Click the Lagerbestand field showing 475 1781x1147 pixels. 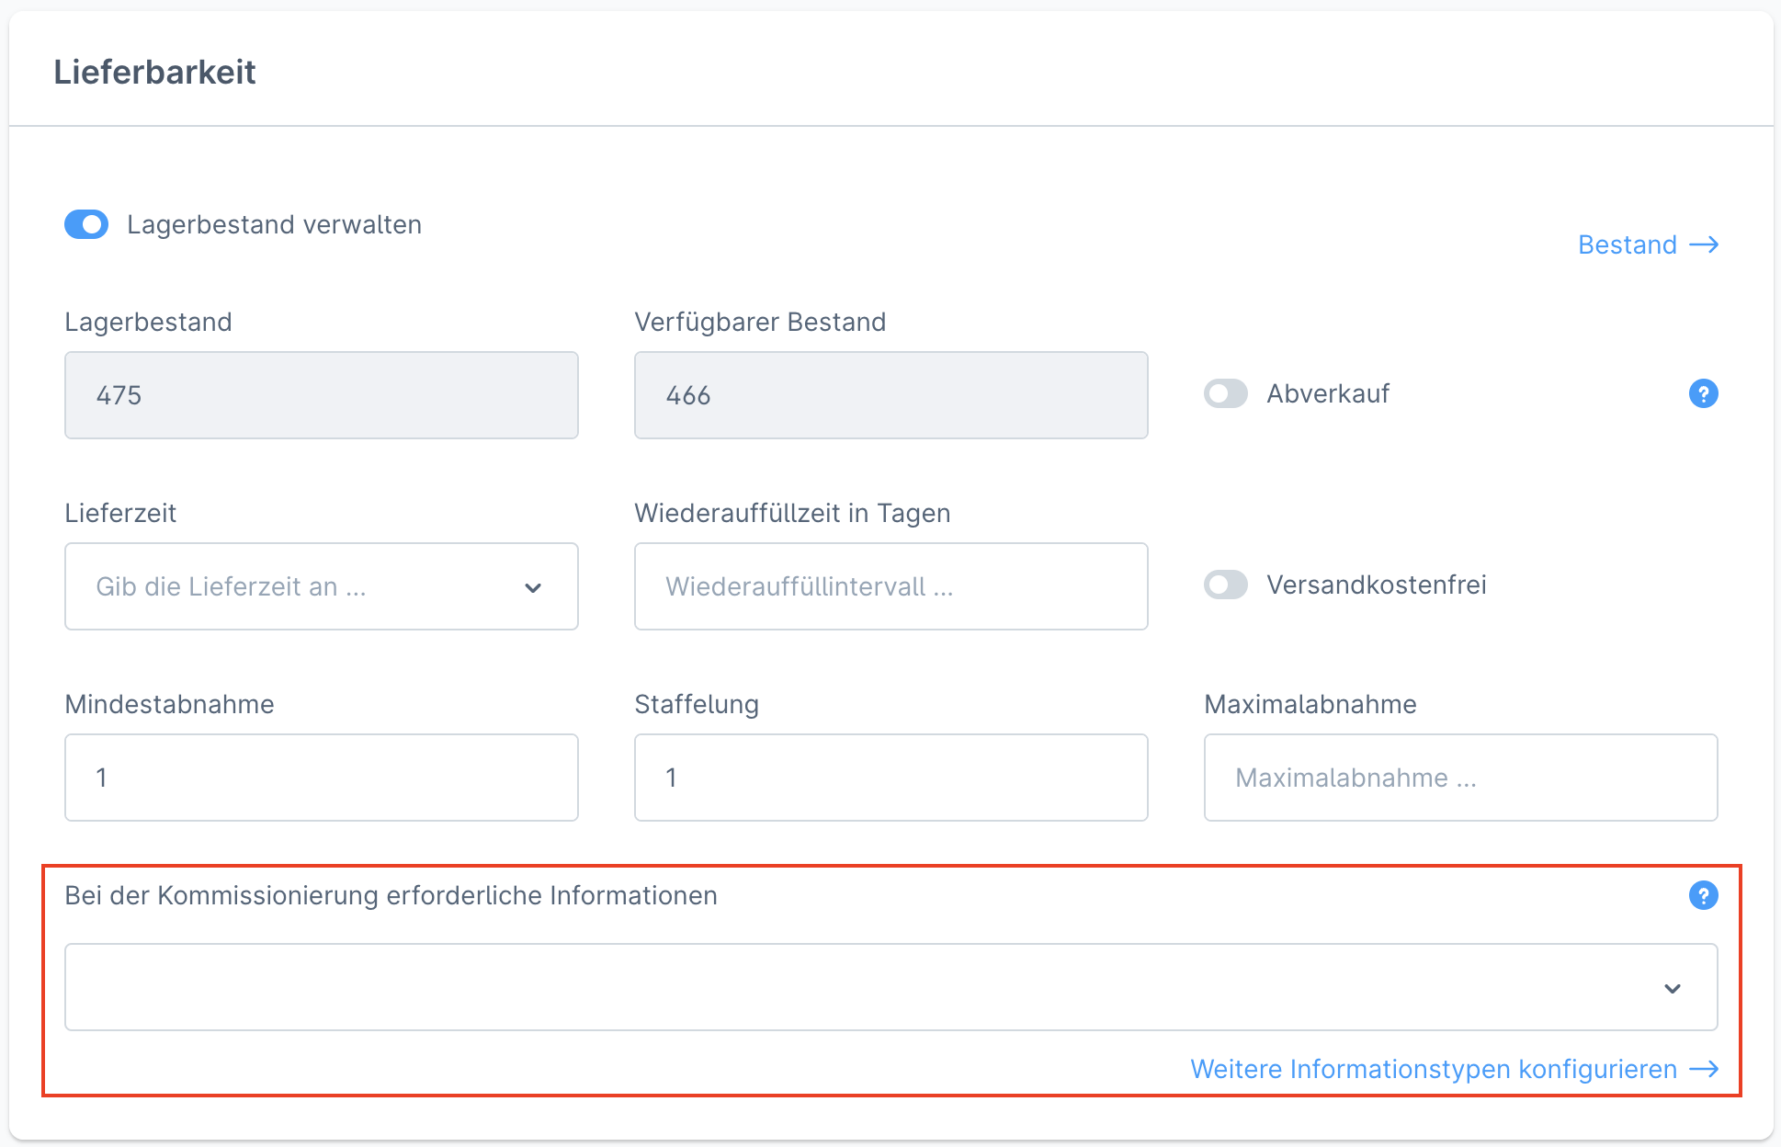click(x=321, y=395)
